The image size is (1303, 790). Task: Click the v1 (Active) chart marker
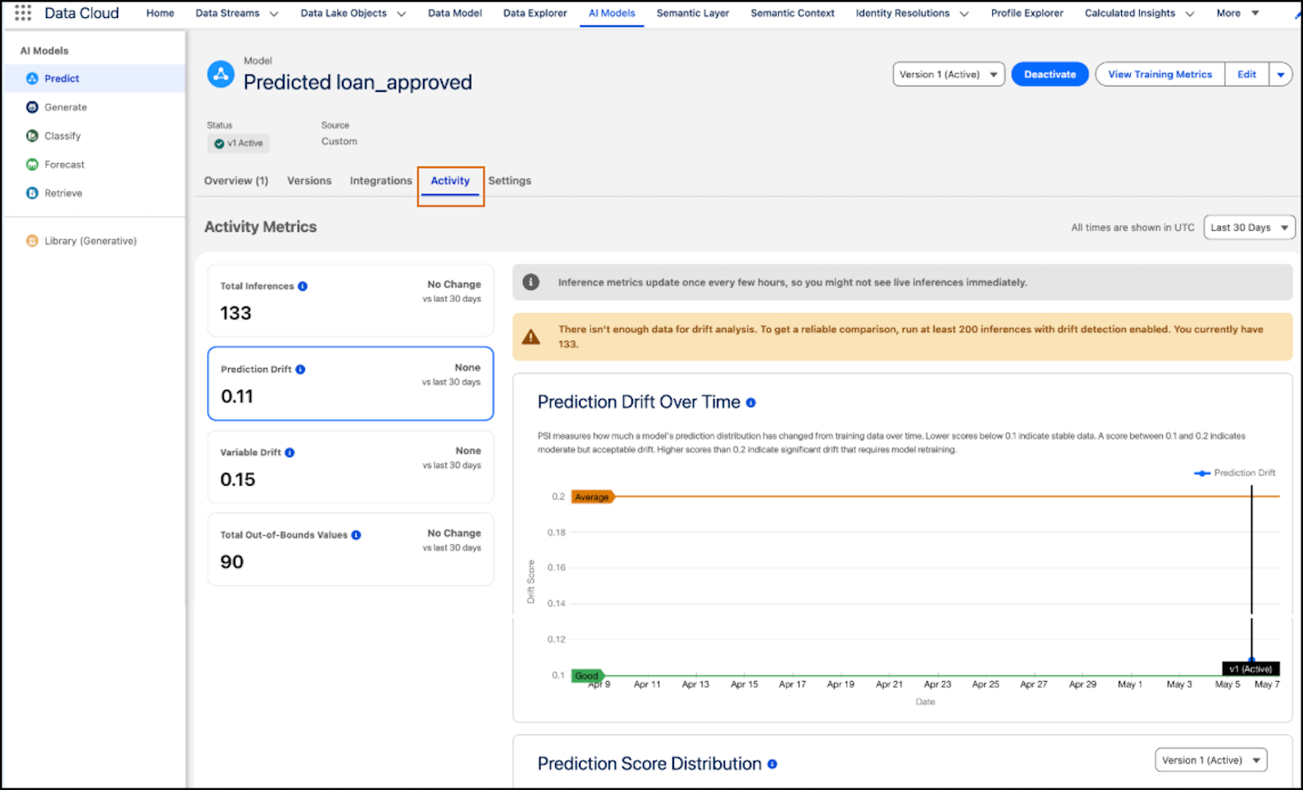1251,669
